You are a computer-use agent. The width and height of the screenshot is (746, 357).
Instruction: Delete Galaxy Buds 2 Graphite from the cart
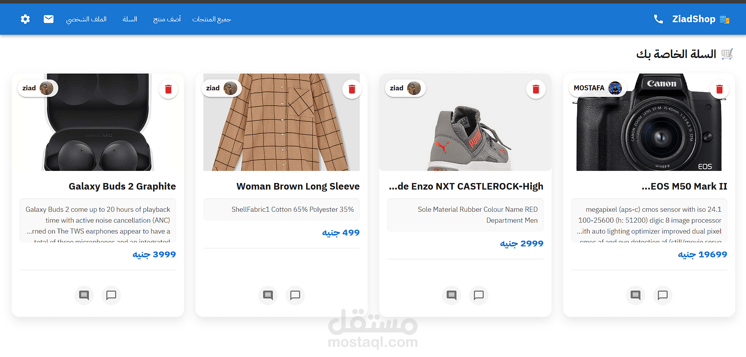pos(168,89)
